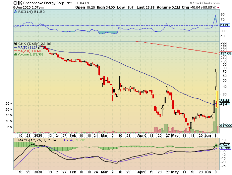This screenshot has width=232, height=175.
Task: Select the Volume 6.2M header value
Action: coord(168,7)
